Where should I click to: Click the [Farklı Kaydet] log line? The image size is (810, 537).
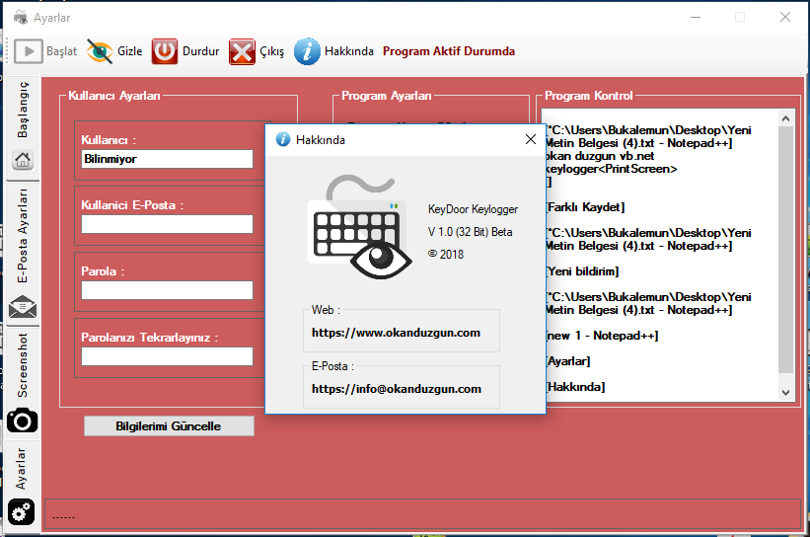tap(585, 207)
